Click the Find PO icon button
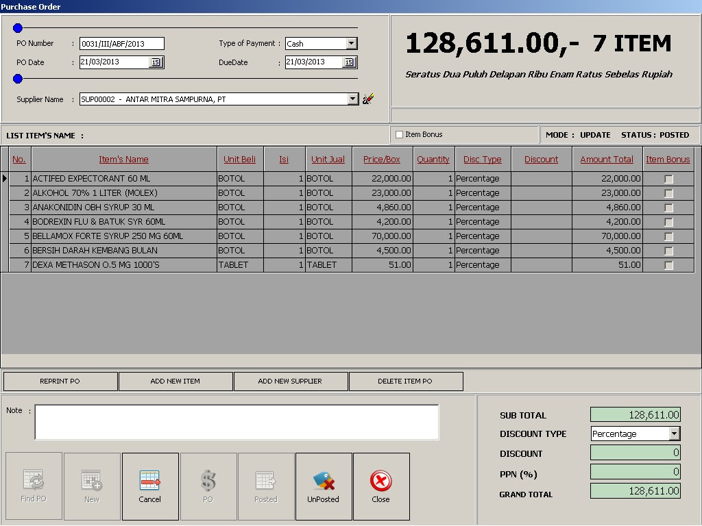Viewport: 702px width, 526px height. [34, 486]
